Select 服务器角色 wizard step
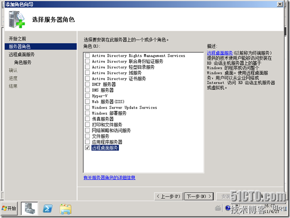The height and width of the screenshot is (218, 290). (x=41, y=46)
